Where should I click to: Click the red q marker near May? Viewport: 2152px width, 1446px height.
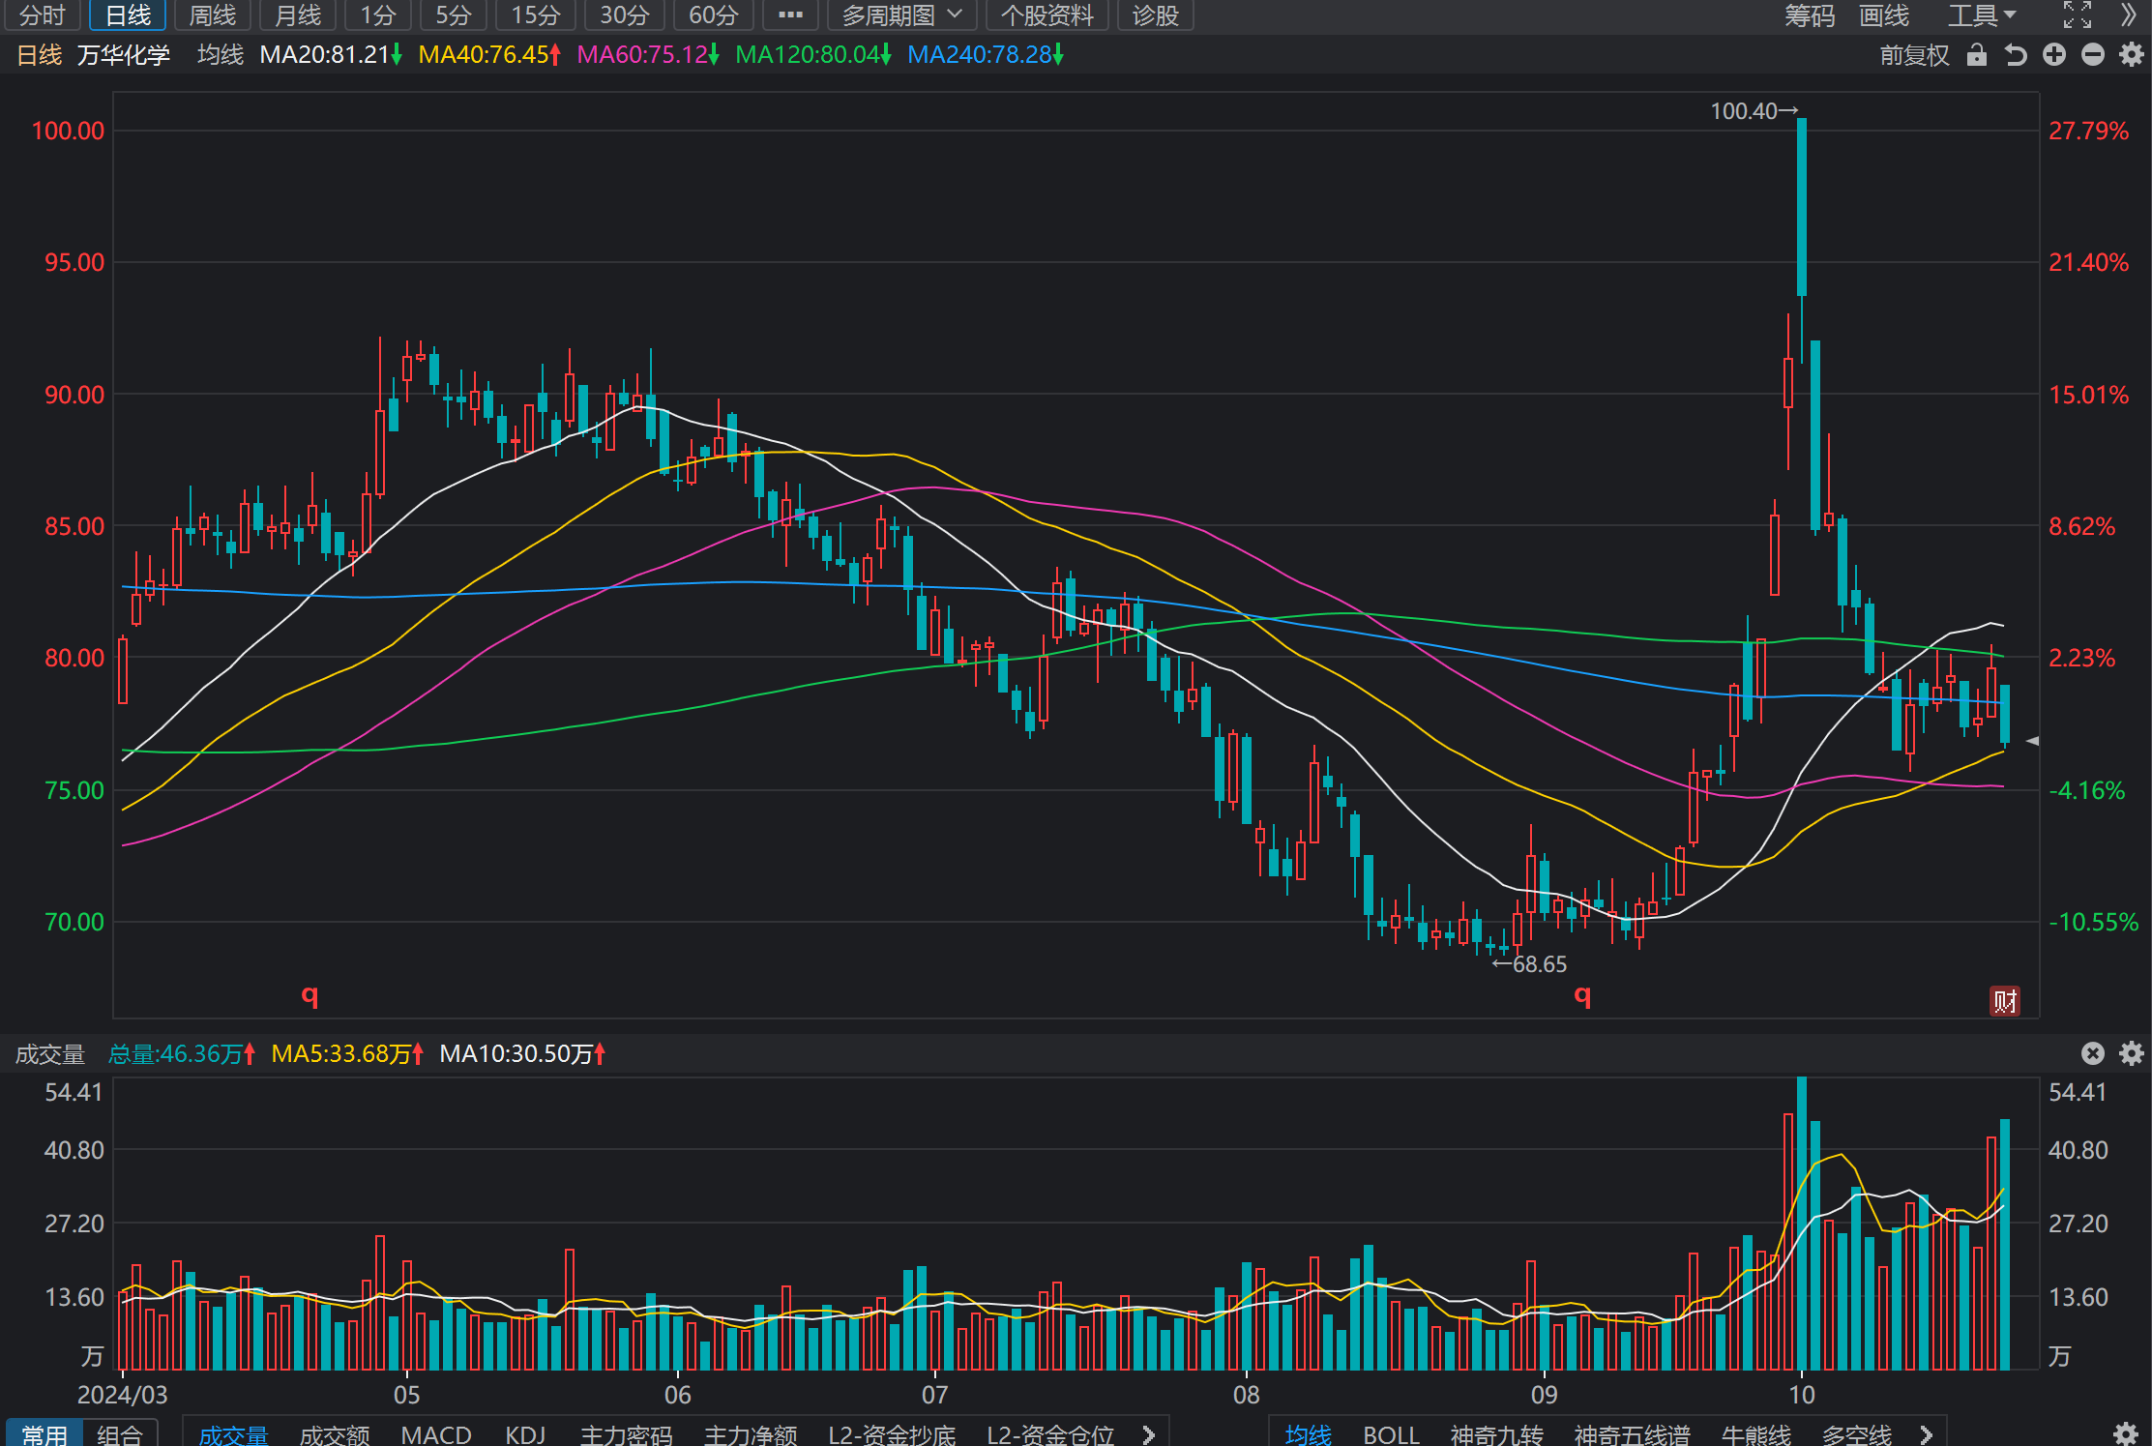pyautogui.click(x=310, y=995)
